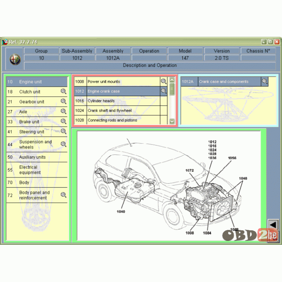Select sub-assembly 1012 Engine crank case
282x282 pixels.
coord(121,91)
